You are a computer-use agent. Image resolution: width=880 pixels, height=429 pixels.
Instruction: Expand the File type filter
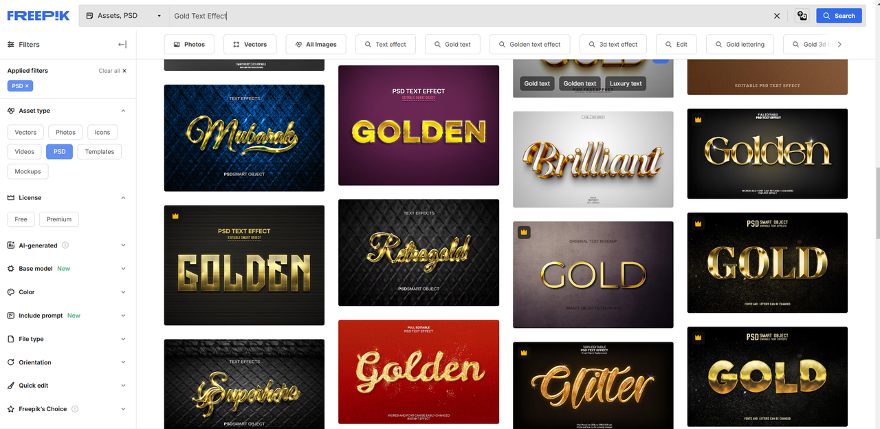click(123, 339)
